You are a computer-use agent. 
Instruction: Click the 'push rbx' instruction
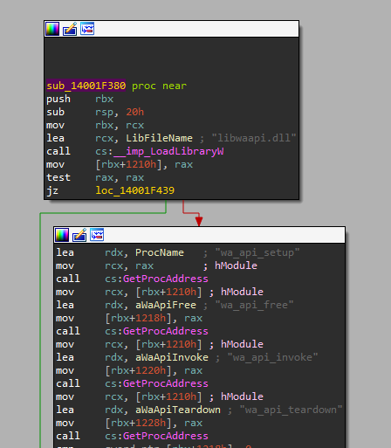click(x=80, y=99)
